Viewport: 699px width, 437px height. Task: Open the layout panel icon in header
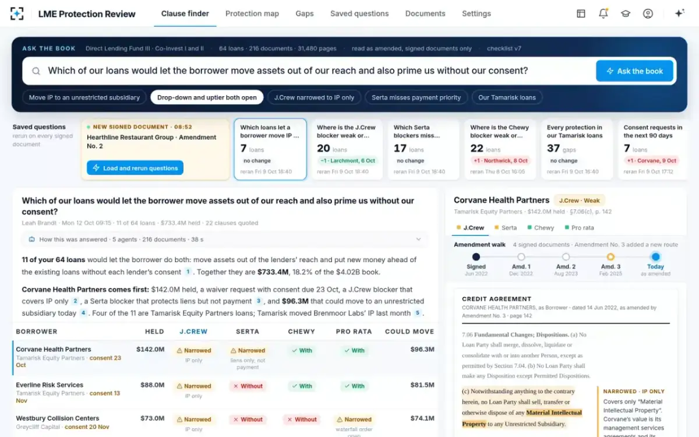[581, 13]
